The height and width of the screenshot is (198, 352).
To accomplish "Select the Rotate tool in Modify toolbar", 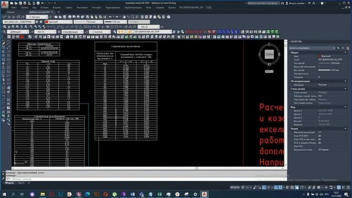I will 3,67.
